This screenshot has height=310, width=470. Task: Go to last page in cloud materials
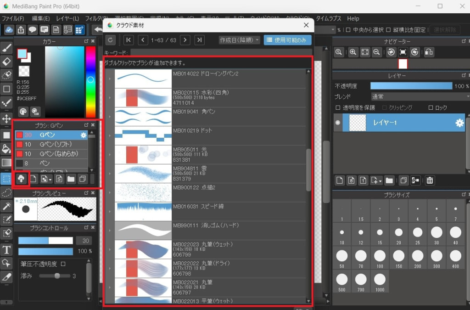click(199, 40)
